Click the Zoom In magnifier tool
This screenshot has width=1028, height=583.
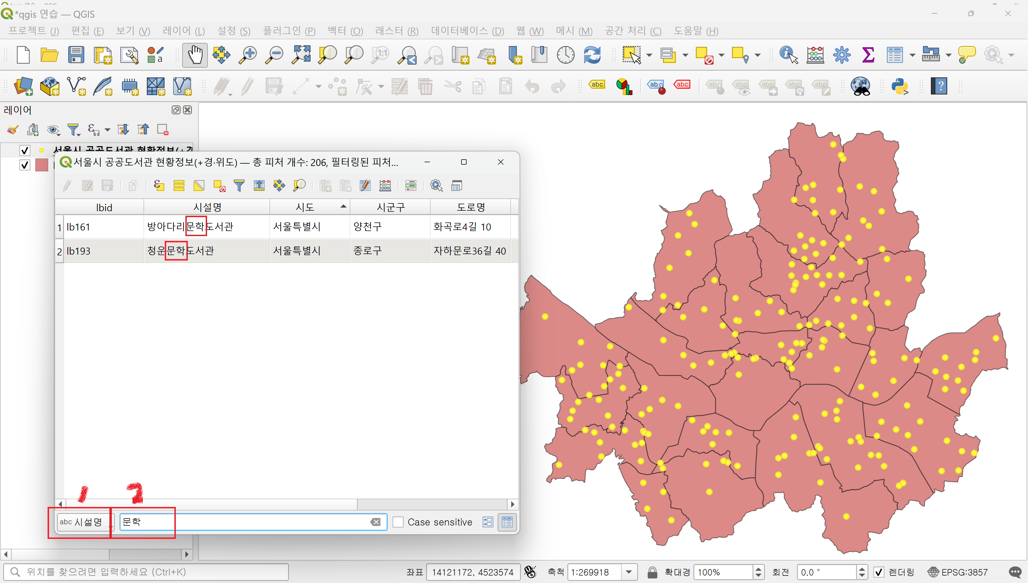pos(248,55)
